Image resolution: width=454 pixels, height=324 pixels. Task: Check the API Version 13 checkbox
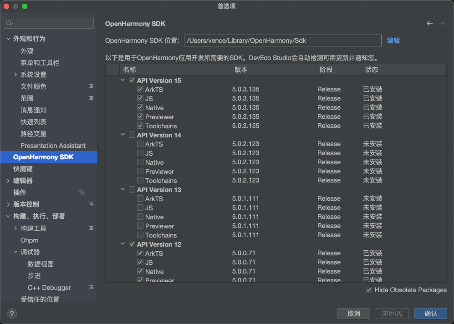pyautogui.click(x=132, y=190)
